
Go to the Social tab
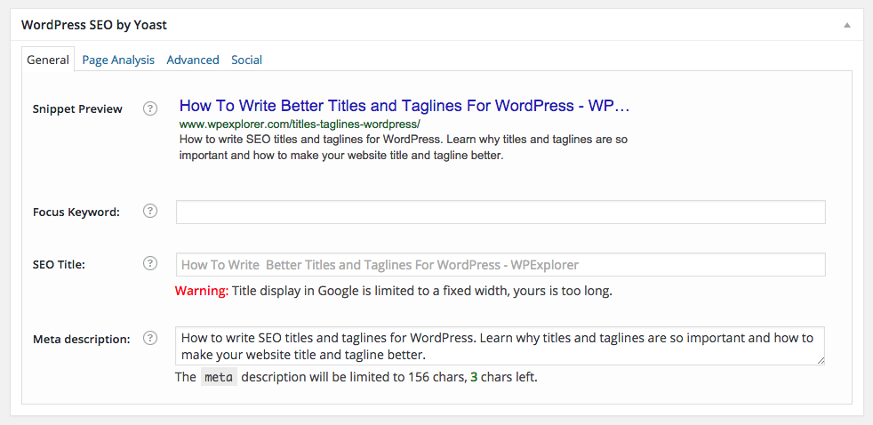(246, 60)
